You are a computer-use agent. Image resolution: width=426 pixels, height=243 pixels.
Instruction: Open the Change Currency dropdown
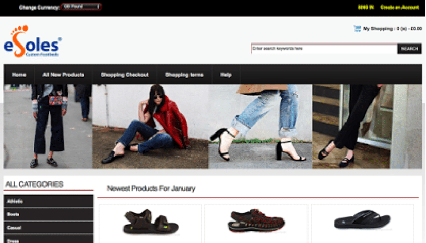pyautogui.click(x=81, y=7)
